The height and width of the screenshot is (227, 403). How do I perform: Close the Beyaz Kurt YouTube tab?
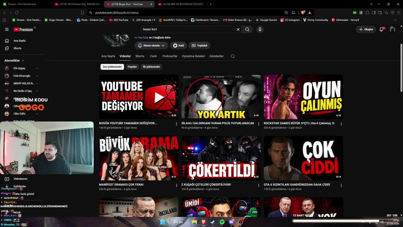[x=151, y=4]
